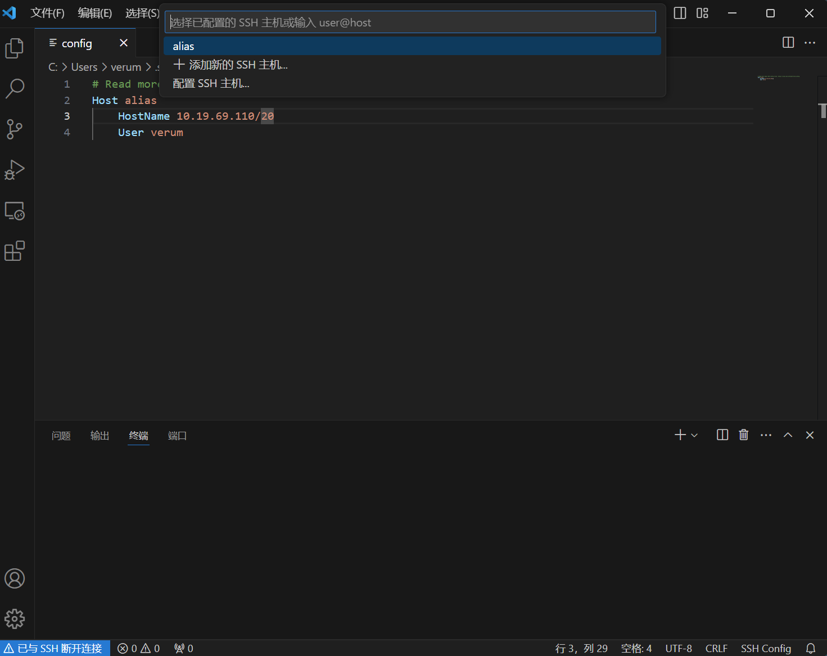Viewport: 827px width, 656px height.
Task: Open editor more actions menu
Action: (810, 43)
